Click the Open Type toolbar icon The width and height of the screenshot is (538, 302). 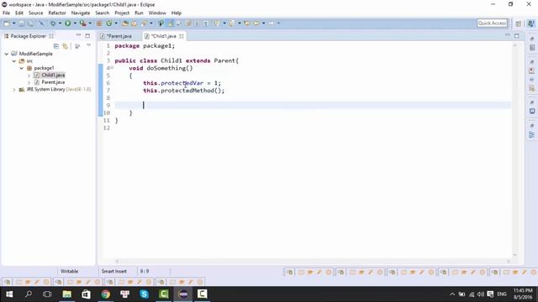[125, 23]
